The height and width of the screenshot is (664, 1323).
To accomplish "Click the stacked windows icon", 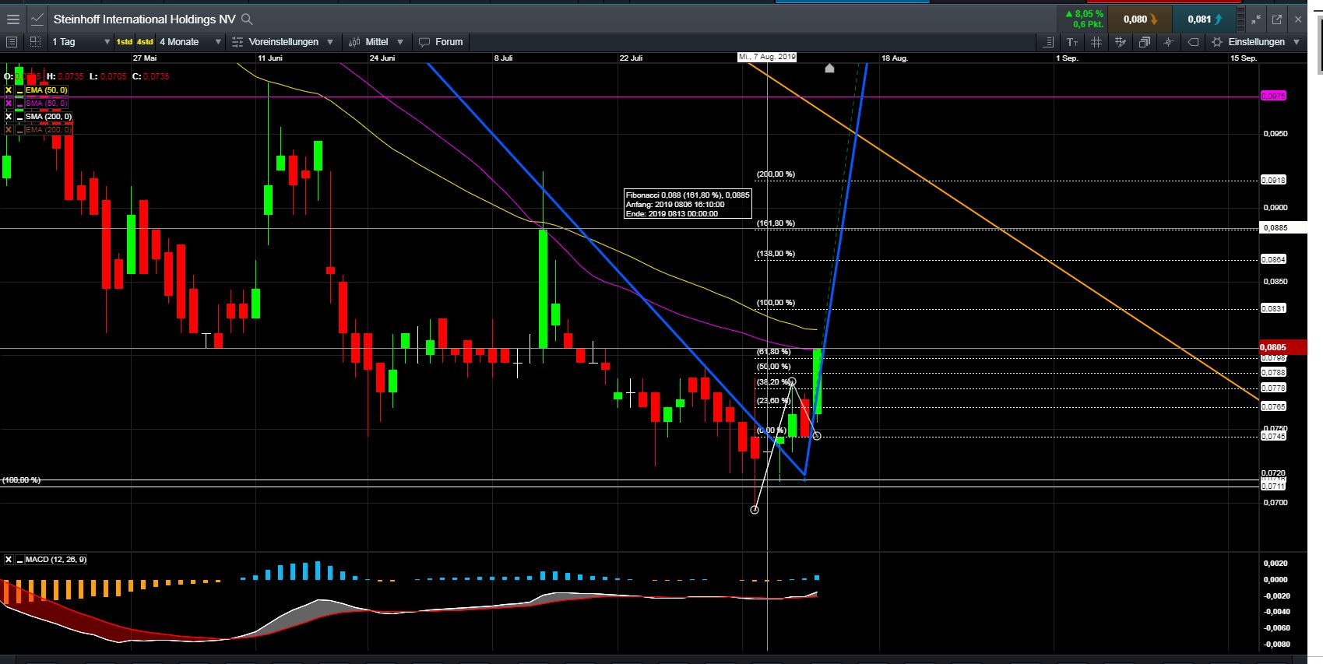I will coord(1145,42).
